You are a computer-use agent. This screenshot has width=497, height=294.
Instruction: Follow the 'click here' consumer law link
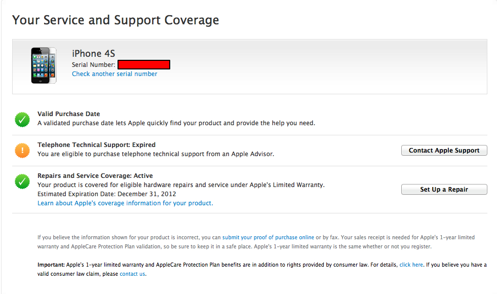[411, 265]
